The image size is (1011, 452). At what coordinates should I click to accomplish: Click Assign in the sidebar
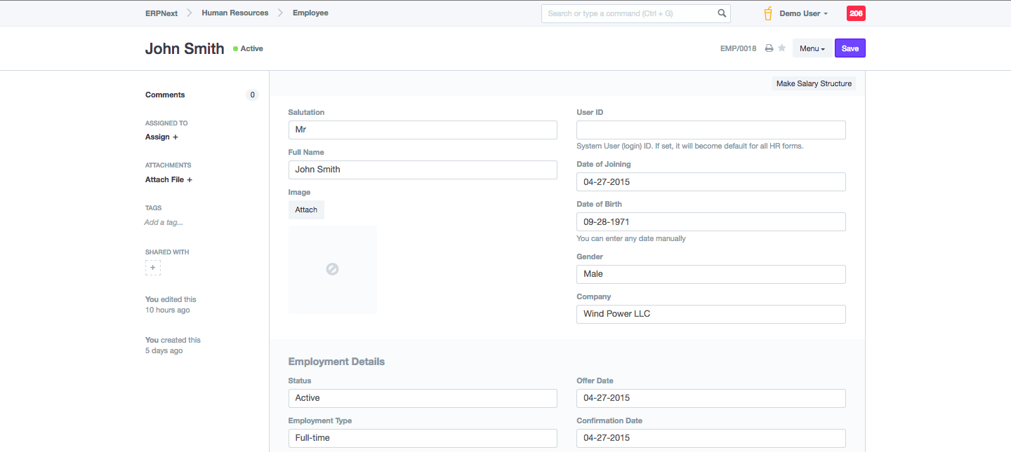click(161, 137)
